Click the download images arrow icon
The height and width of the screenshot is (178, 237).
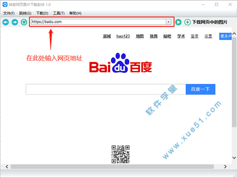coord(187,22)
